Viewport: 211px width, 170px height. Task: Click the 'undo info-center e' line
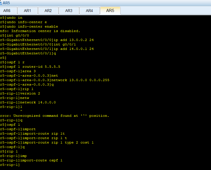[23, 22]
